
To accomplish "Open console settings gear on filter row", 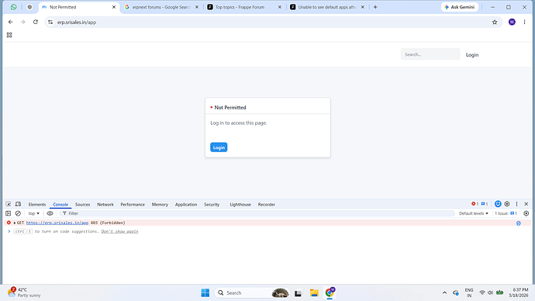I will (526, 213).
